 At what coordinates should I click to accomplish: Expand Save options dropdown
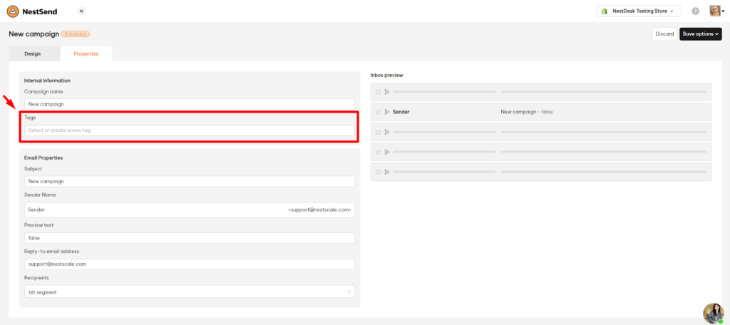click(701, 34)
